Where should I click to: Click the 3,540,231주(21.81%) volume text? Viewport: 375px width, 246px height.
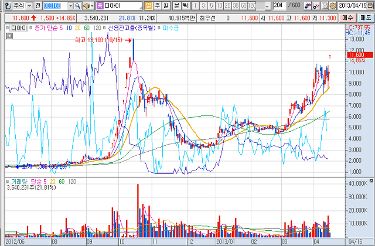(x=31, y=187)
